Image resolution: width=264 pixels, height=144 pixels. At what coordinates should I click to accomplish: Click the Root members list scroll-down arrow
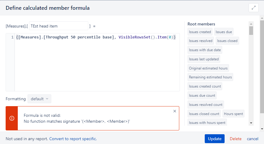251,123
